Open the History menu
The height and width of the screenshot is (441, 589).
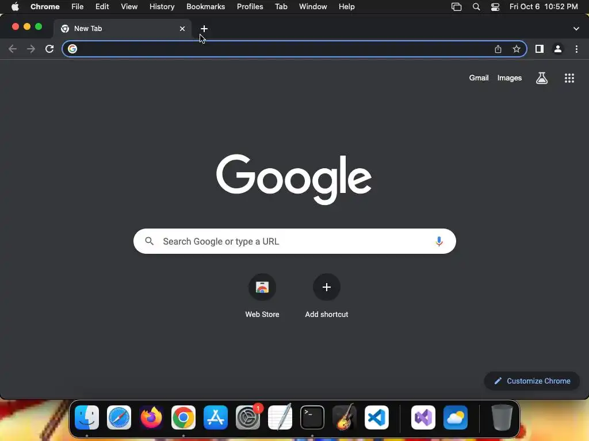coord(162,6)
